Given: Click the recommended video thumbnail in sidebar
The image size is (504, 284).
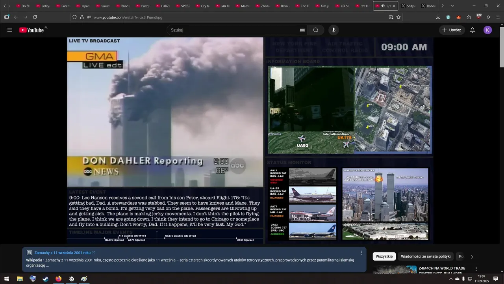Looking at the screenshot, I should click(x=395, y=269).
